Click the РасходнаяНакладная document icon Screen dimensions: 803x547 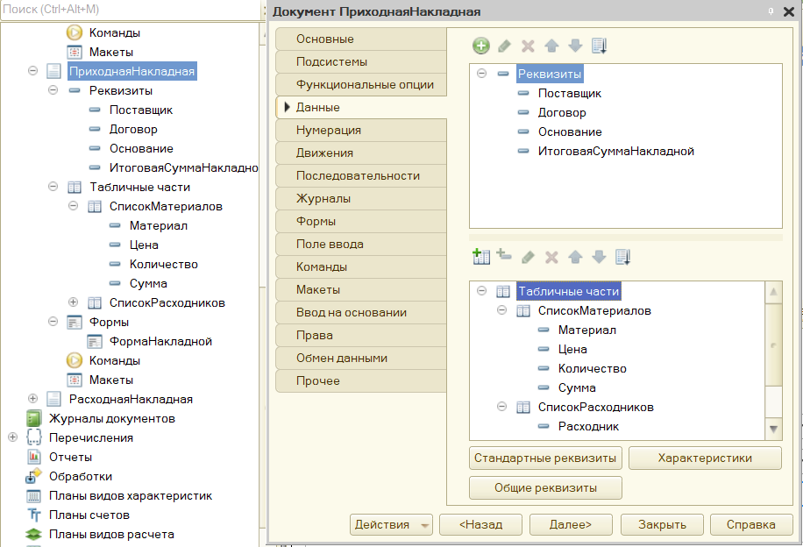point(53,399)
